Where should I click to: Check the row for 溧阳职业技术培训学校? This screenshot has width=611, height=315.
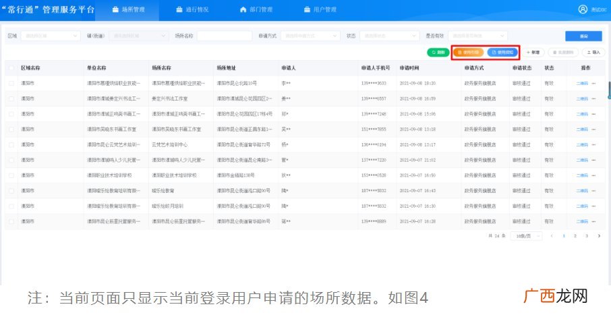click(11, 175)
